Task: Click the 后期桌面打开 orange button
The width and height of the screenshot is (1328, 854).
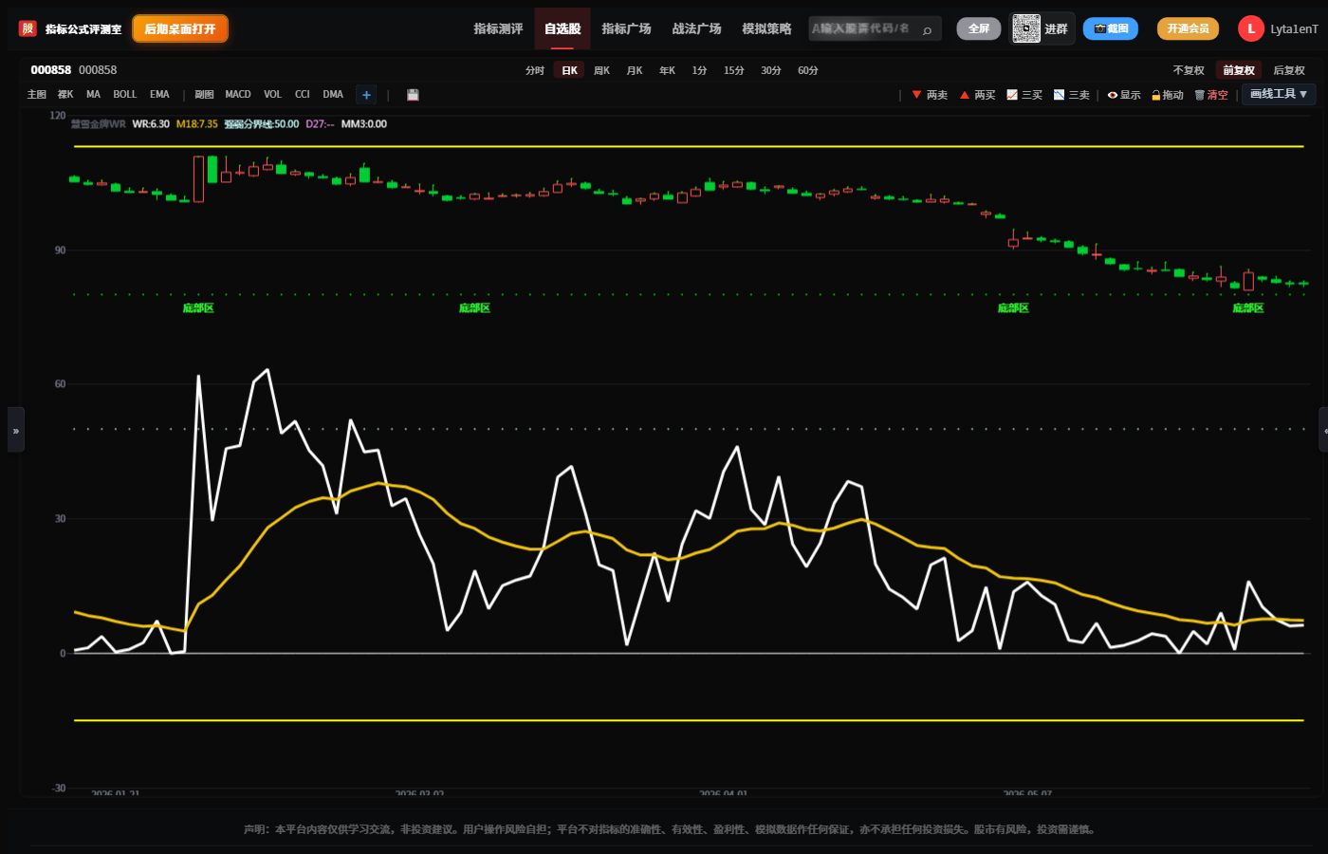Action: pos(180,28)
